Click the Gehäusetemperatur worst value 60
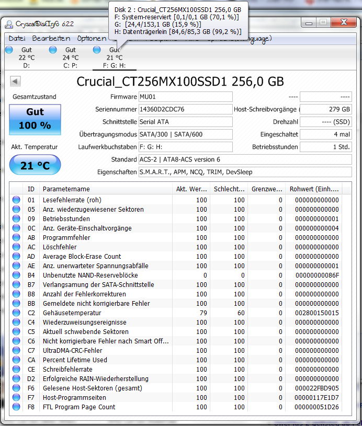Viewport: 362px width, 426px height. (241, 313)
